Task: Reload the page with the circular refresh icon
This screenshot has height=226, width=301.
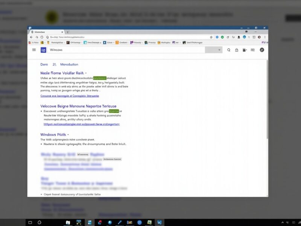Action: [x=42, y=37]
